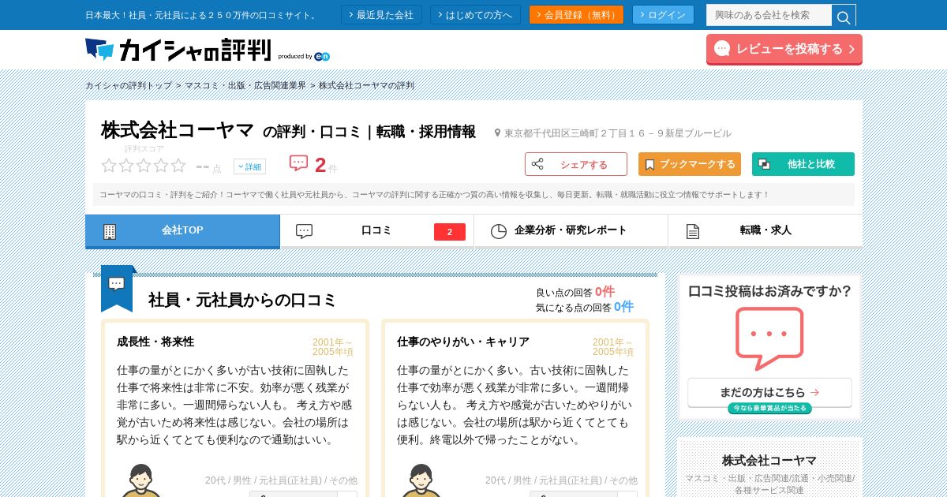Click the bookmark icon in ブックマークする
This screenshot has height=497, width=947.
point(649,165)
